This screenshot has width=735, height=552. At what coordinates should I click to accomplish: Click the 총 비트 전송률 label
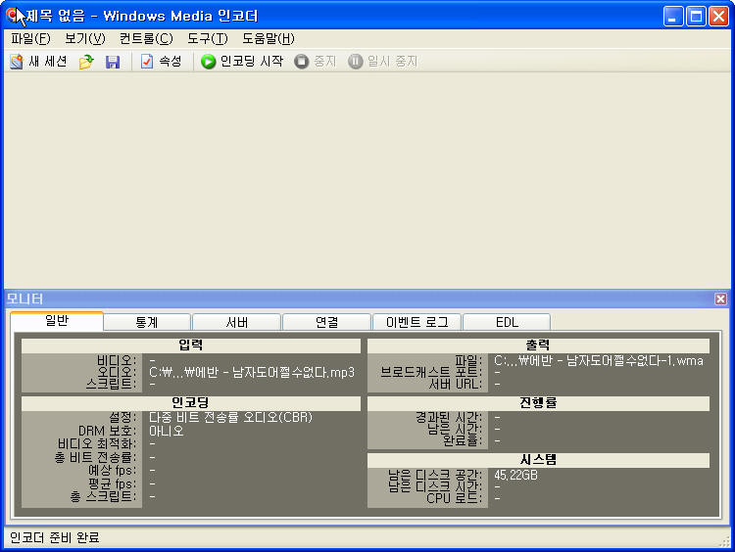pos(96,457)
